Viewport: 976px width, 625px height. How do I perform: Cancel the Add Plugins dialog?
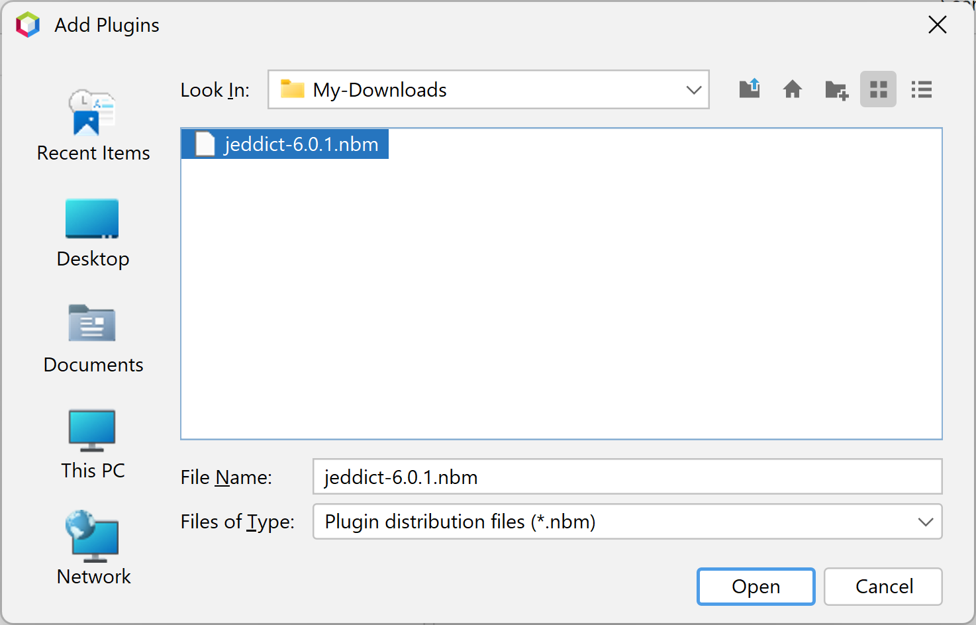883,587
